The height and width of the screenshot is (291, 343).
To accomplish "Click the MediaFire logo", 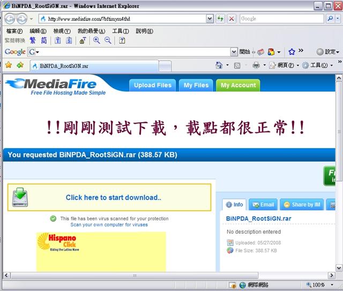I will 56,87.
